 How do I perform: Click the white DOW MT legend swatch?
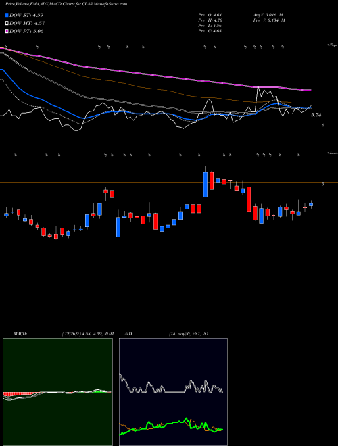pos(7,24)
